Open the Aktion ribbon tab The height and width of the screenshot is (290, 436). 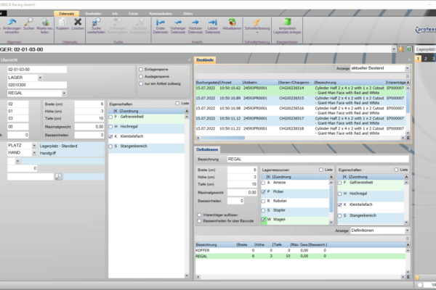click(x=187, y=14)
